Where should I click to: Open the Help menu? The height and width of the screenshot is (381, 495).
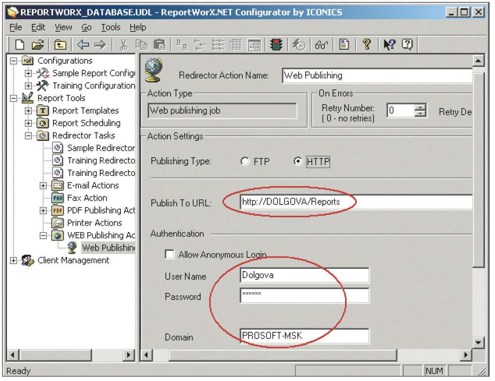[x=138, y=28]
